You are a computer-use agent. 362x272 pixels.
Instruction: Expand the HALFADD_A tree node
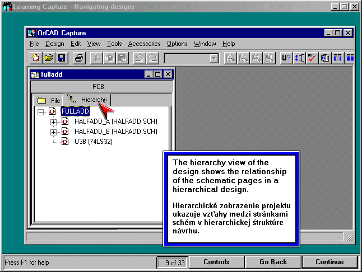[x=54, y=121]
